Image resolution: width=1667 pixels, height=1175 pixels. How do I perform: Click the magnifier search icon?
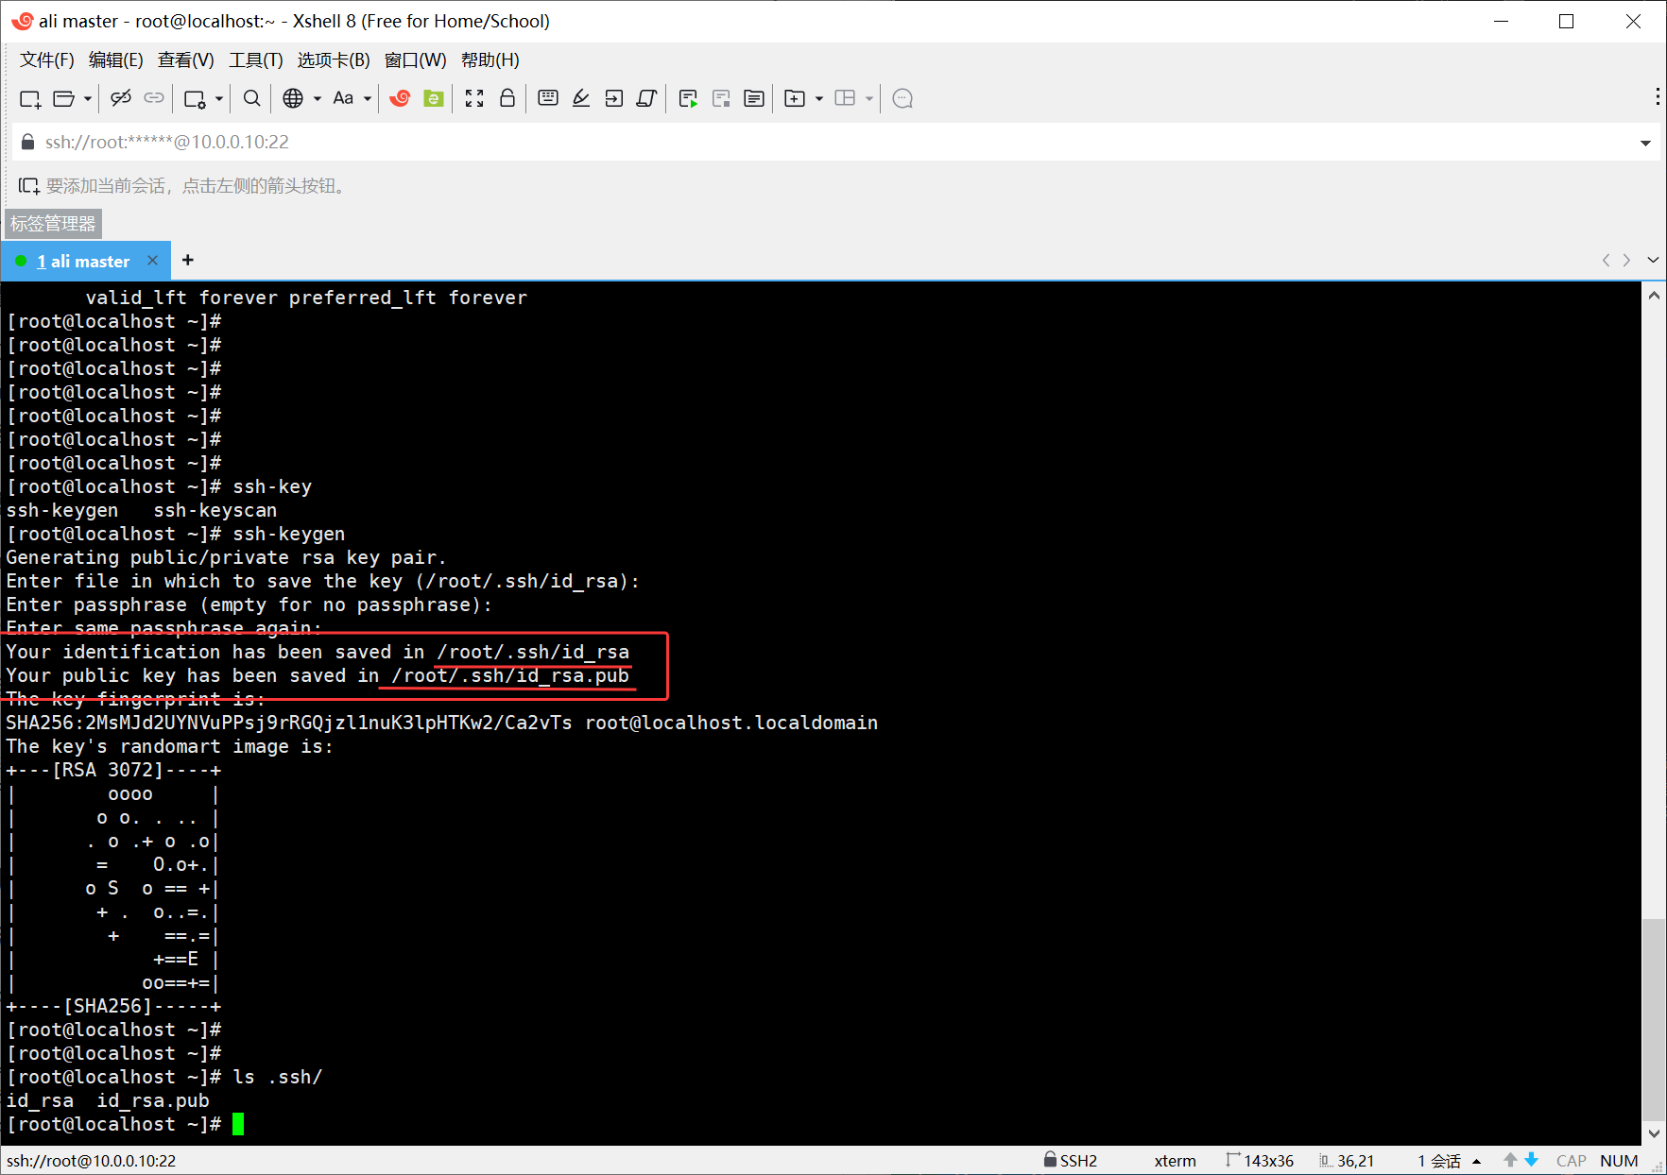coord(251,98)
